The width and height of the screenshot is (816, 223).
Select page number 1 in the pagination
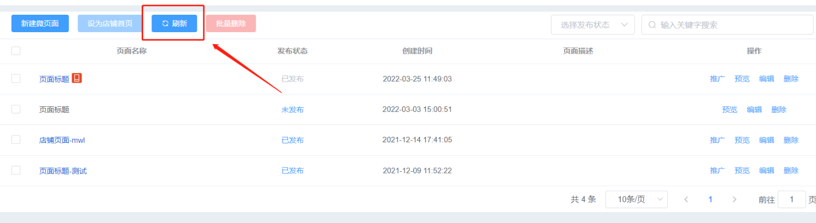pyautogui.click(x=711, y=200)
